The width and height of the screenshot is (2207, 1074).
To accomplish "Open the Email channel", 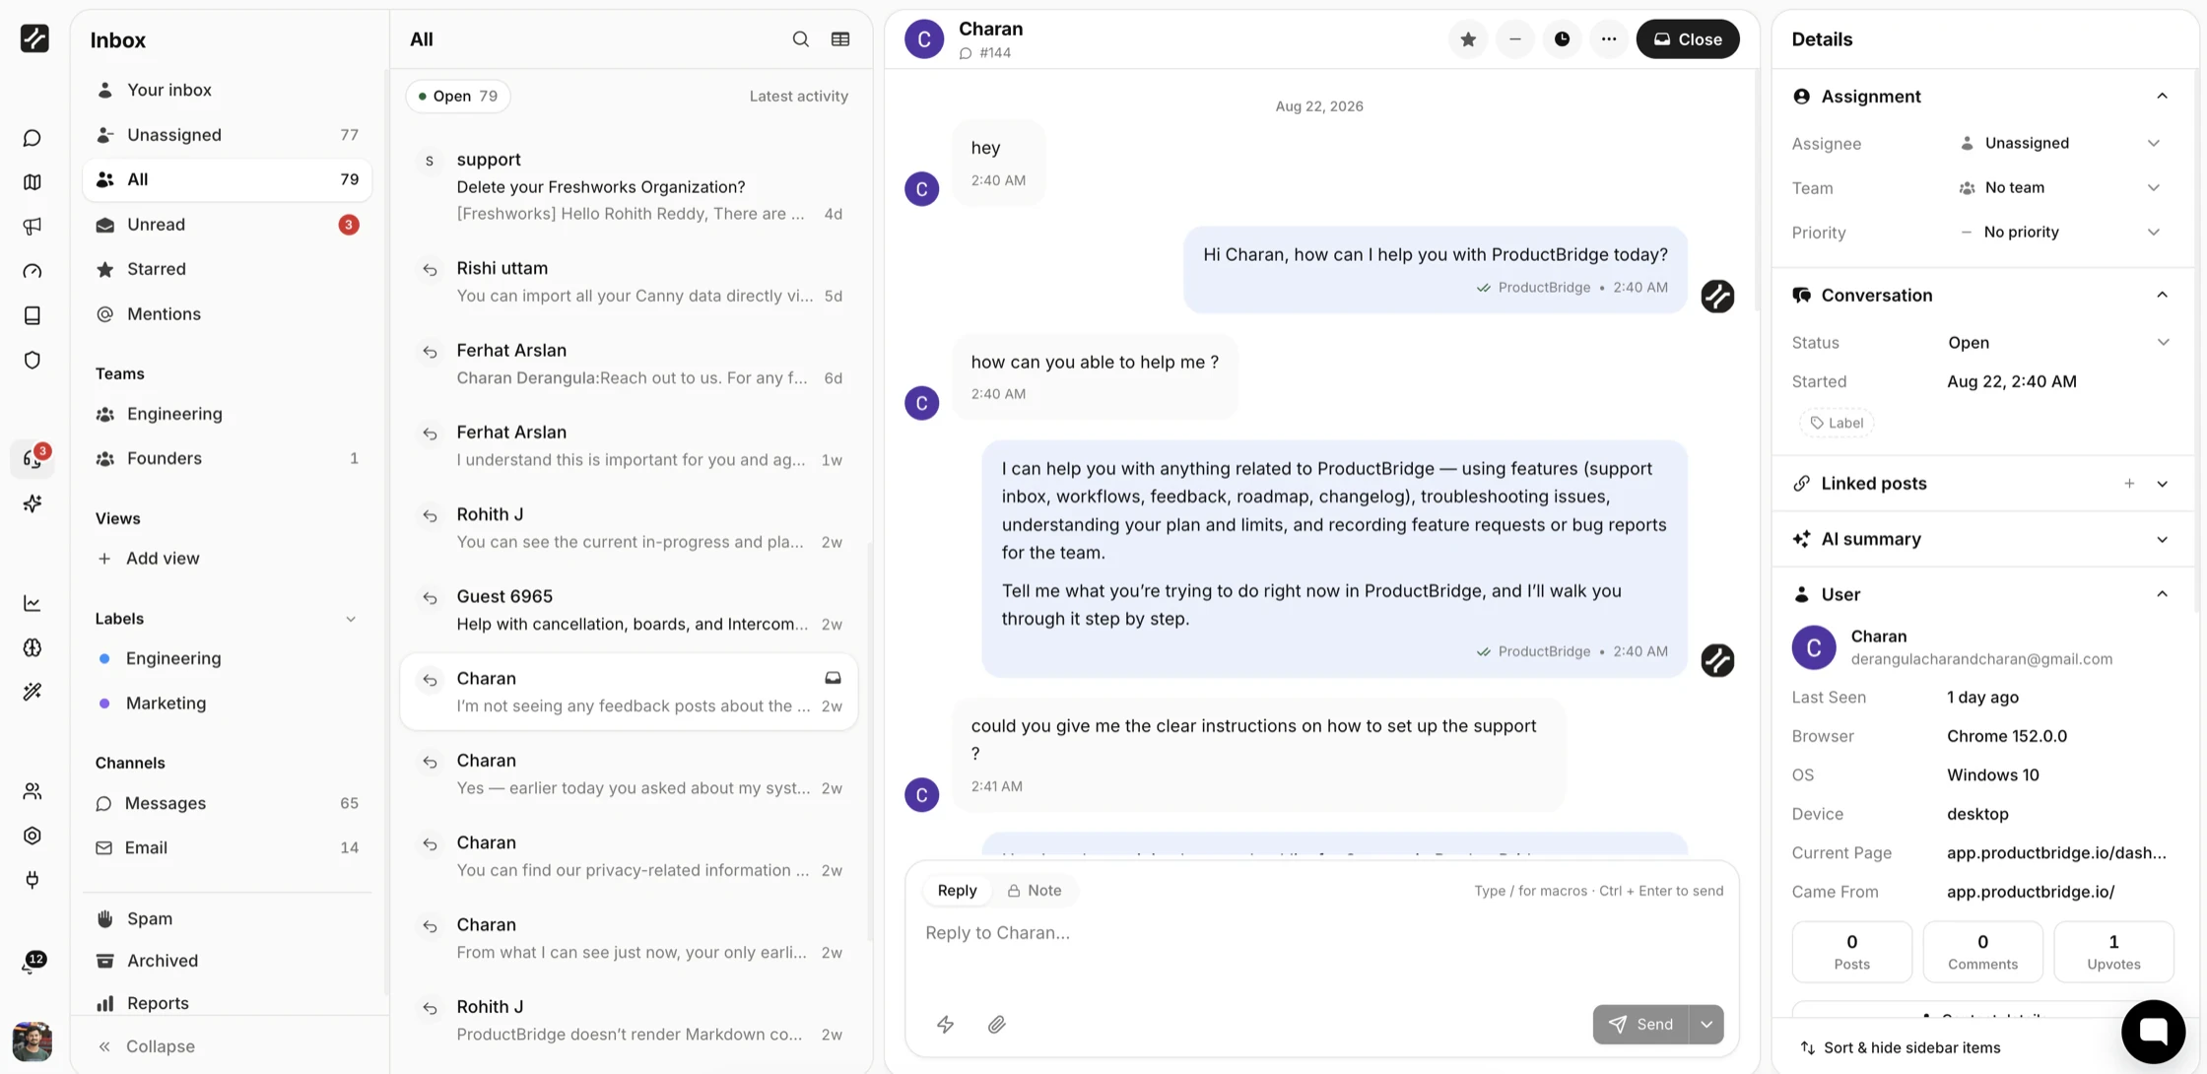I will [x=228, y=847].
